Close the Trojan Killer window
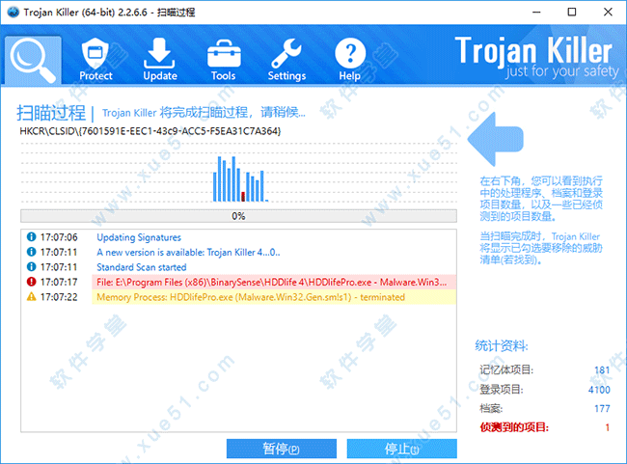The height and width of the screenshot is (464, 627). (x=608, y=12)
